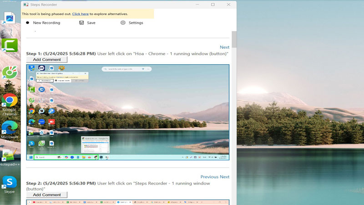
Task: Click the Next link above Step 2
Action: 225,177
